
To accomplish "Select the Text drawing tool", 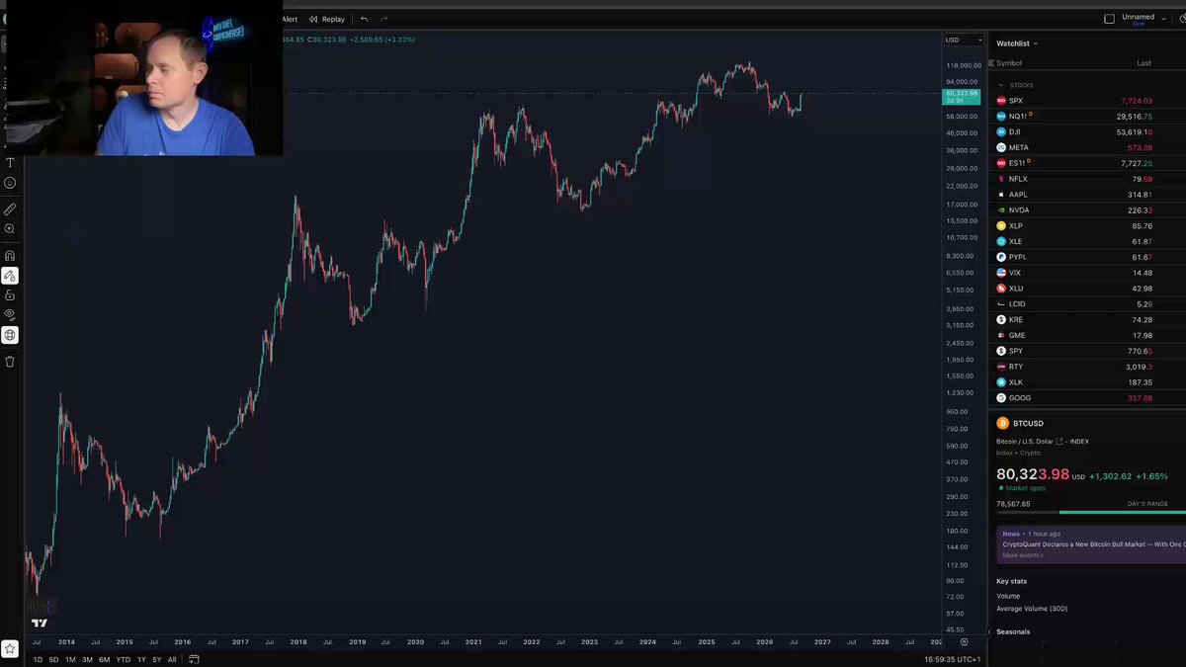I will [x=10, y=163].
